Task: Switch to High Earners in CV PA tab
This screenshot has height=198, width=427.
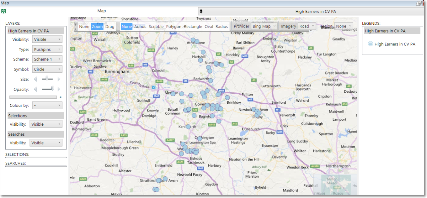Action: point(315,12)
